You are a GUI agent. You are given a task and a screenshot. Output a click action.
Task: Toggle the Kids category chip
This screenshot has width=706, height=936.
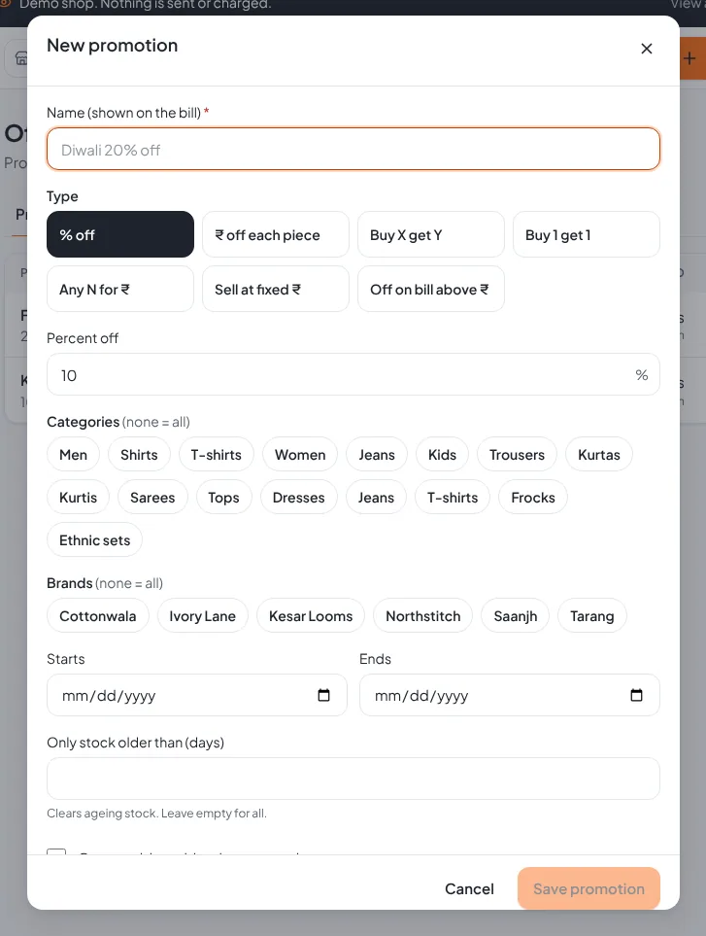pyautogui.click(x=442, y=454)
